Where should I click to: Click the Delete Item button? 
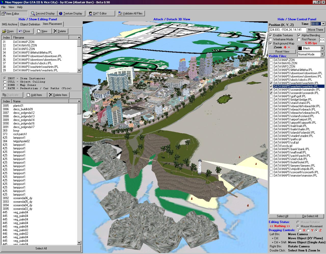click(58, 95)
